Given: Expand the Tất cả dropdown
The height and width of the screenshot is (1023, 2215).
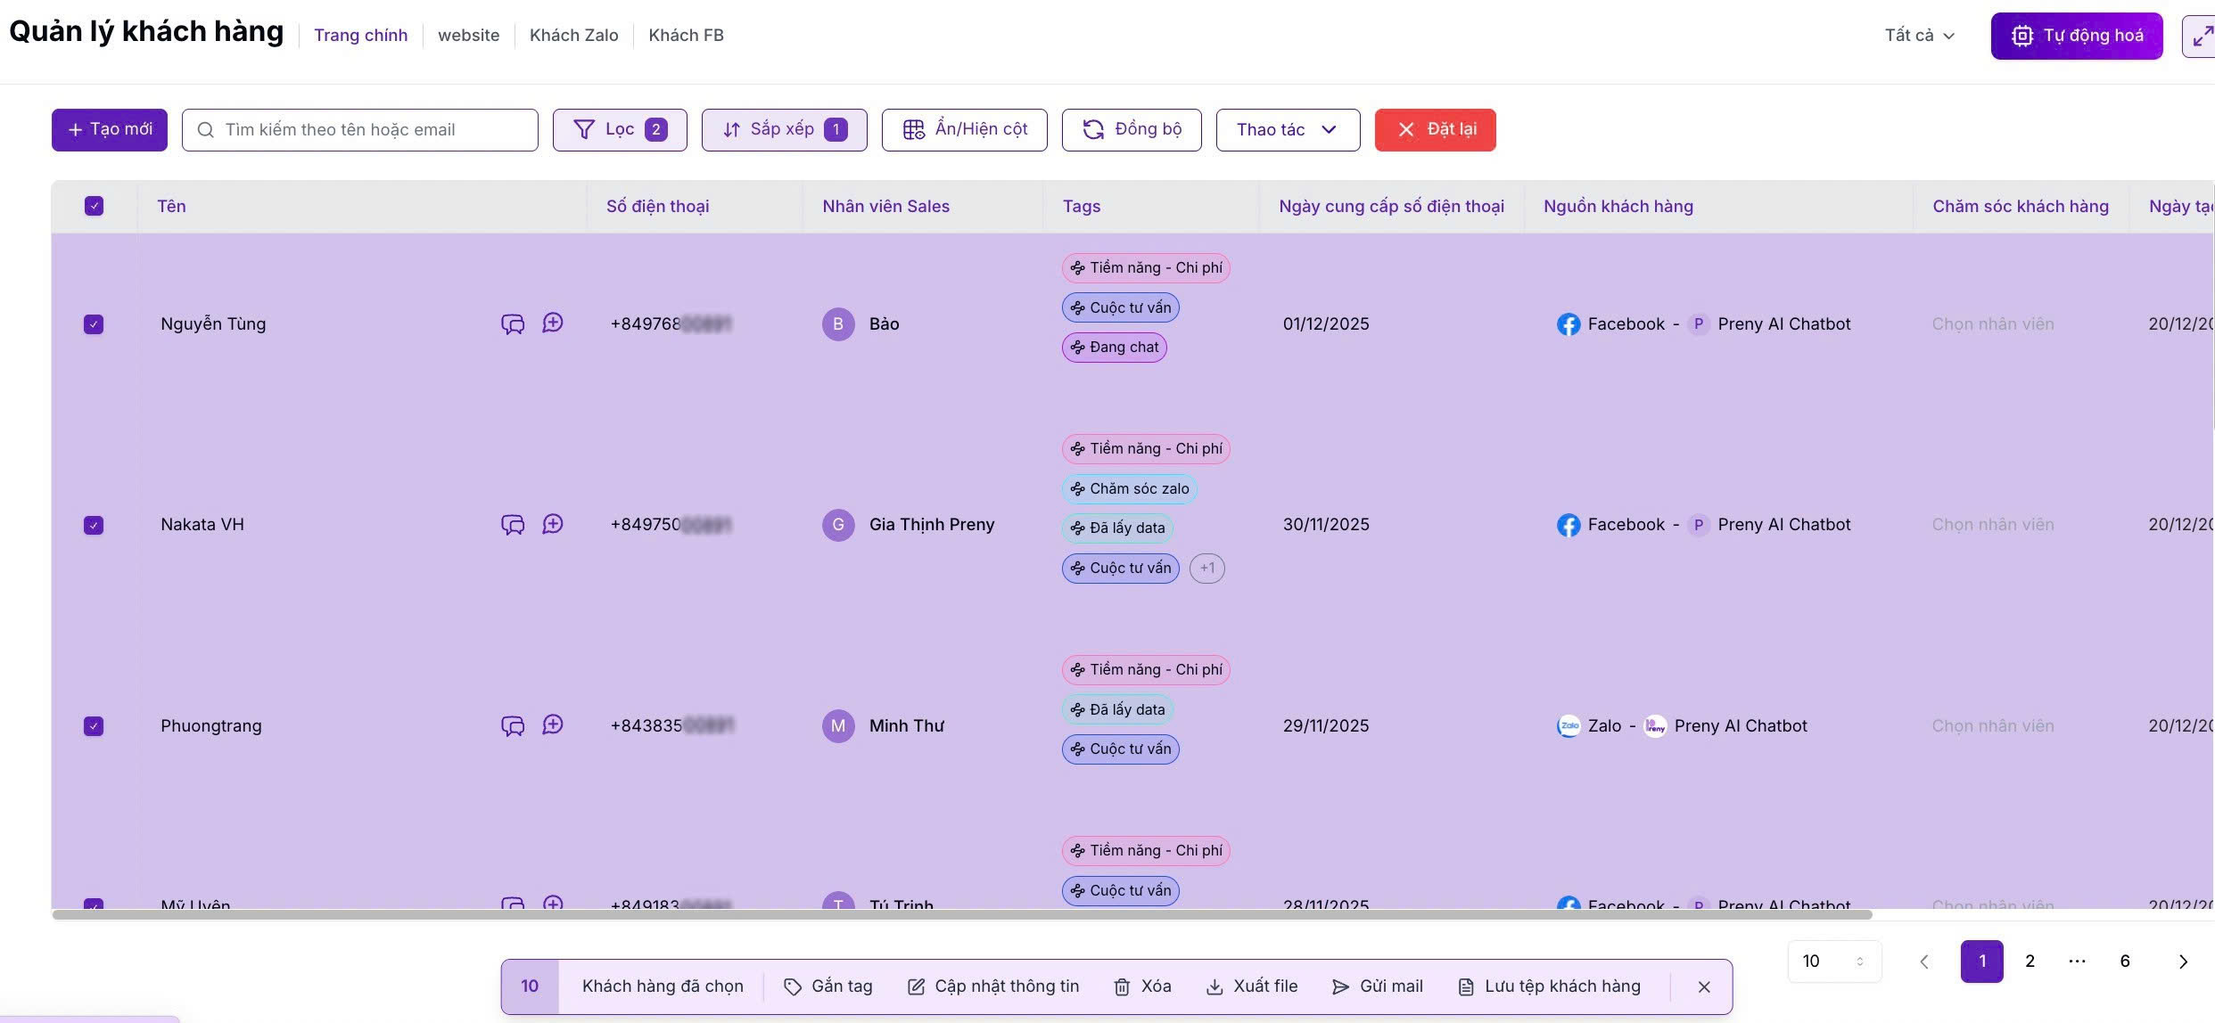Looking at the screenshot, I should [x=1920, y=36].
